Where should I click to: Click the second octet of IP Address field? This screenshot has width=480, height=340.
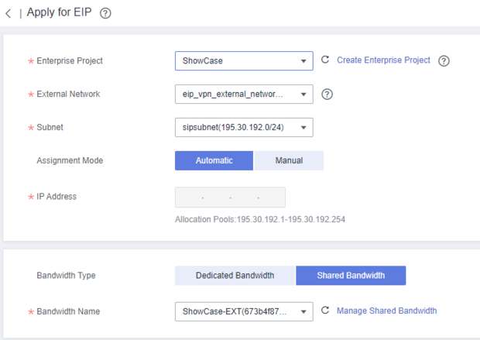pos(216,197)
